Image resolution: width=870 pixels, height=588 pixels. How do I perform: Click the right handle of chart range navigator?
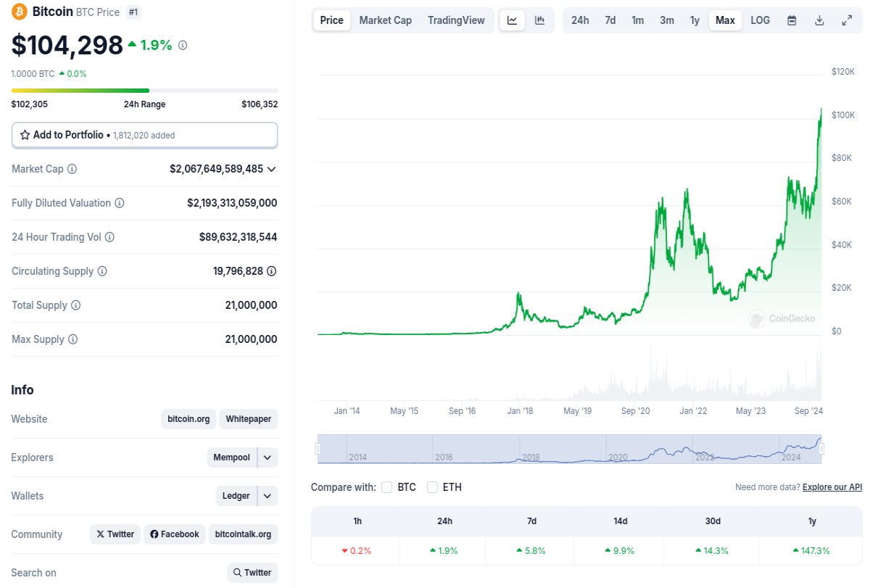[x=822, y=450]
